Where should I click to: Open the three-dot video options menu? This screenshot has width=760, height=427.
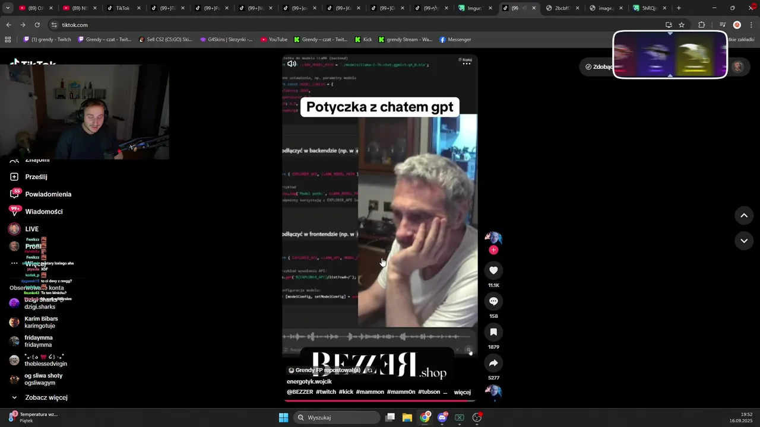pos(467,63)
